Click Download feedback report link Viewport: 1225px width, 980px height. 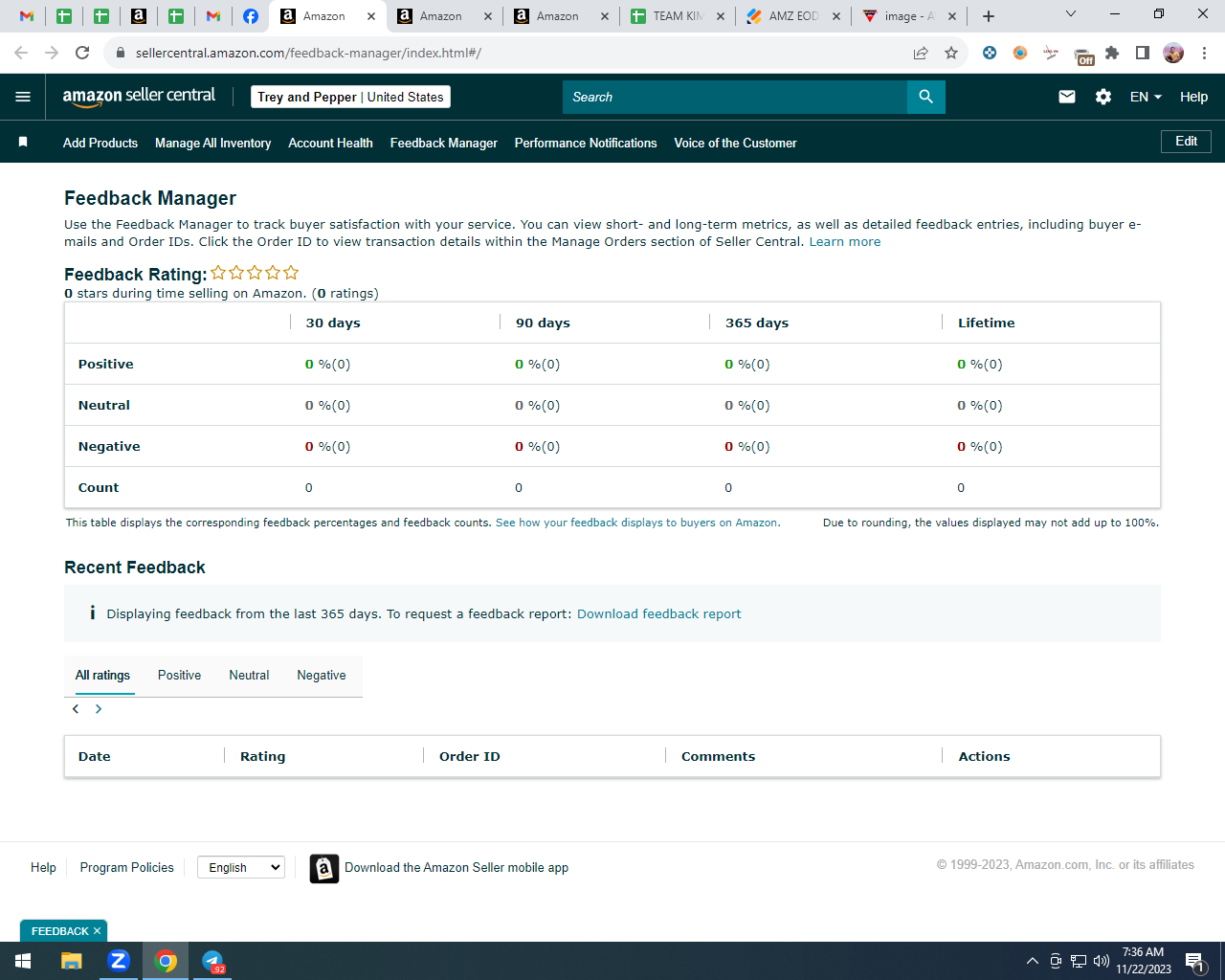658,613
